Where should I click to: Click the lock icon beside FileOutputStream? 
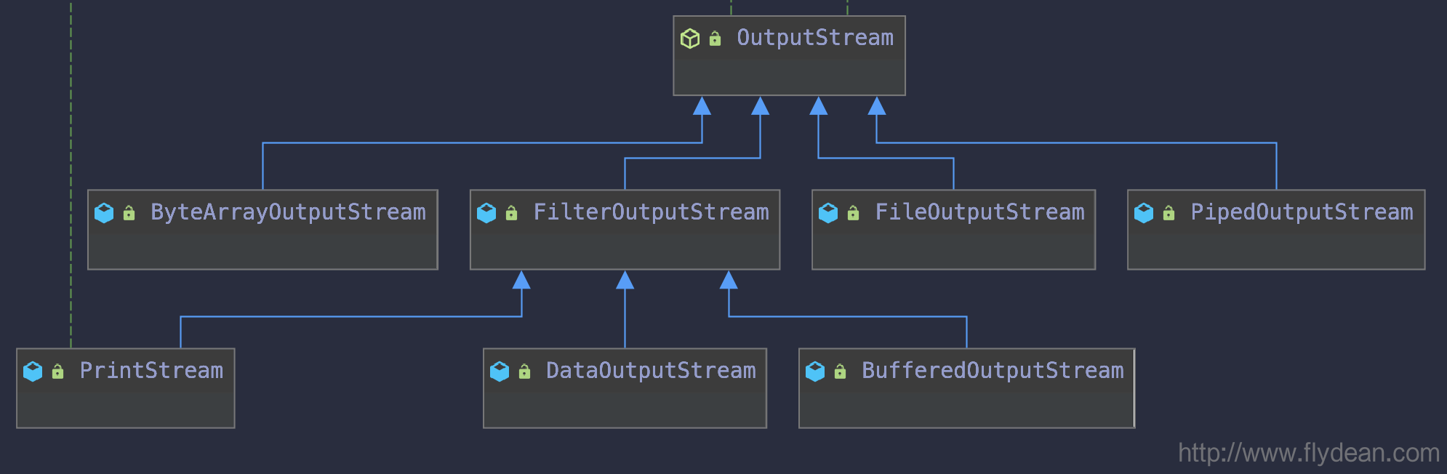(853, 213)
